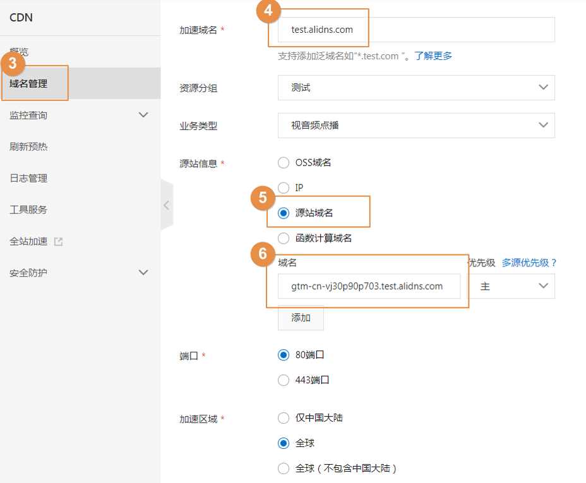586x483 pixels.
Task: Click the 源站信息 field label
Action: point(198,164)
